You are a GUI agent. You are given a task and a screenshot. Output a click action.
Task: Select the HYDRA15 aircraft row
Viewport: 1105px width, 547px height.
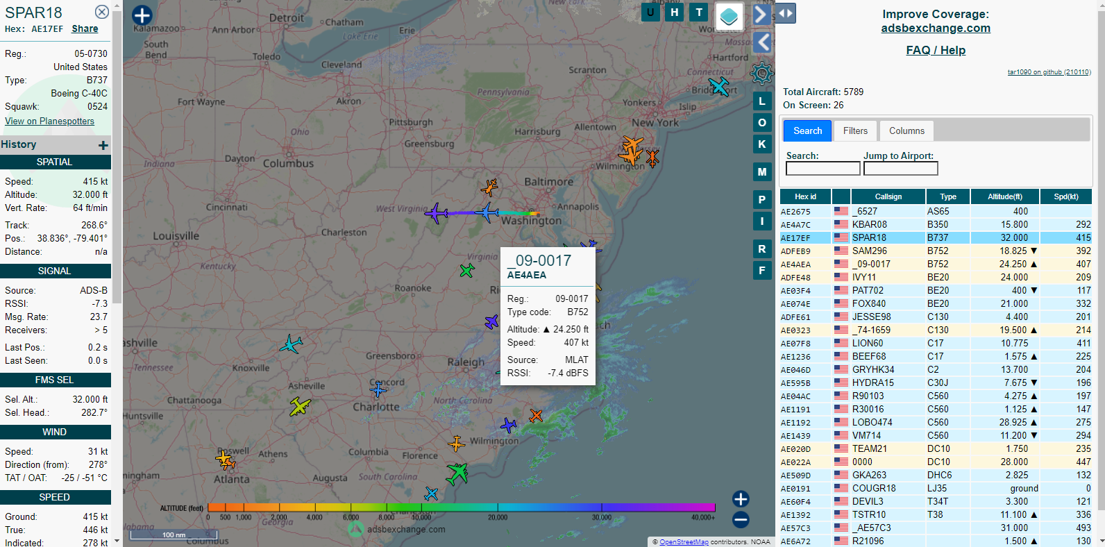pyautogui.click(x=936, y=383)
